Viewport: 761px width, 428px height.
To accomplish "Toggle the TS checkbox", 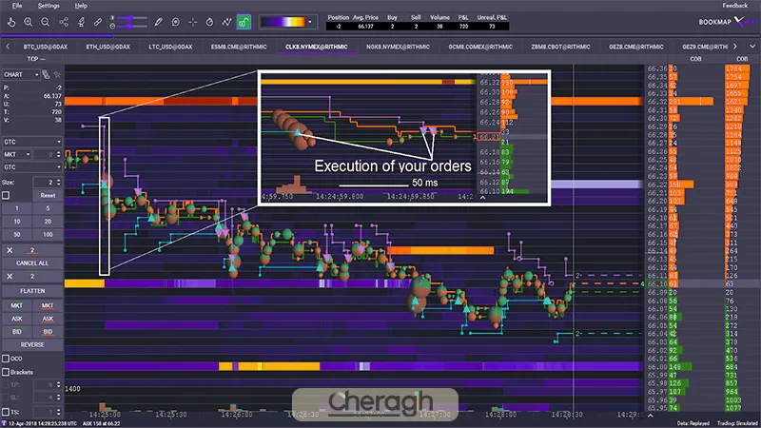I will click(7, 410).
